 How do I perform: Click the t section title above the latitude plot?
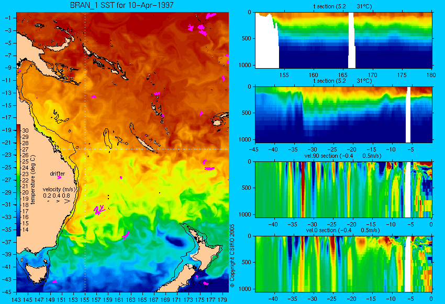point(342,81)
